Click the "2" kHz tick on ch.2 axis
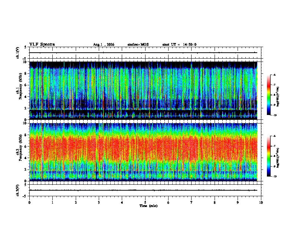The image size is (294, 227). pos(26,170)
